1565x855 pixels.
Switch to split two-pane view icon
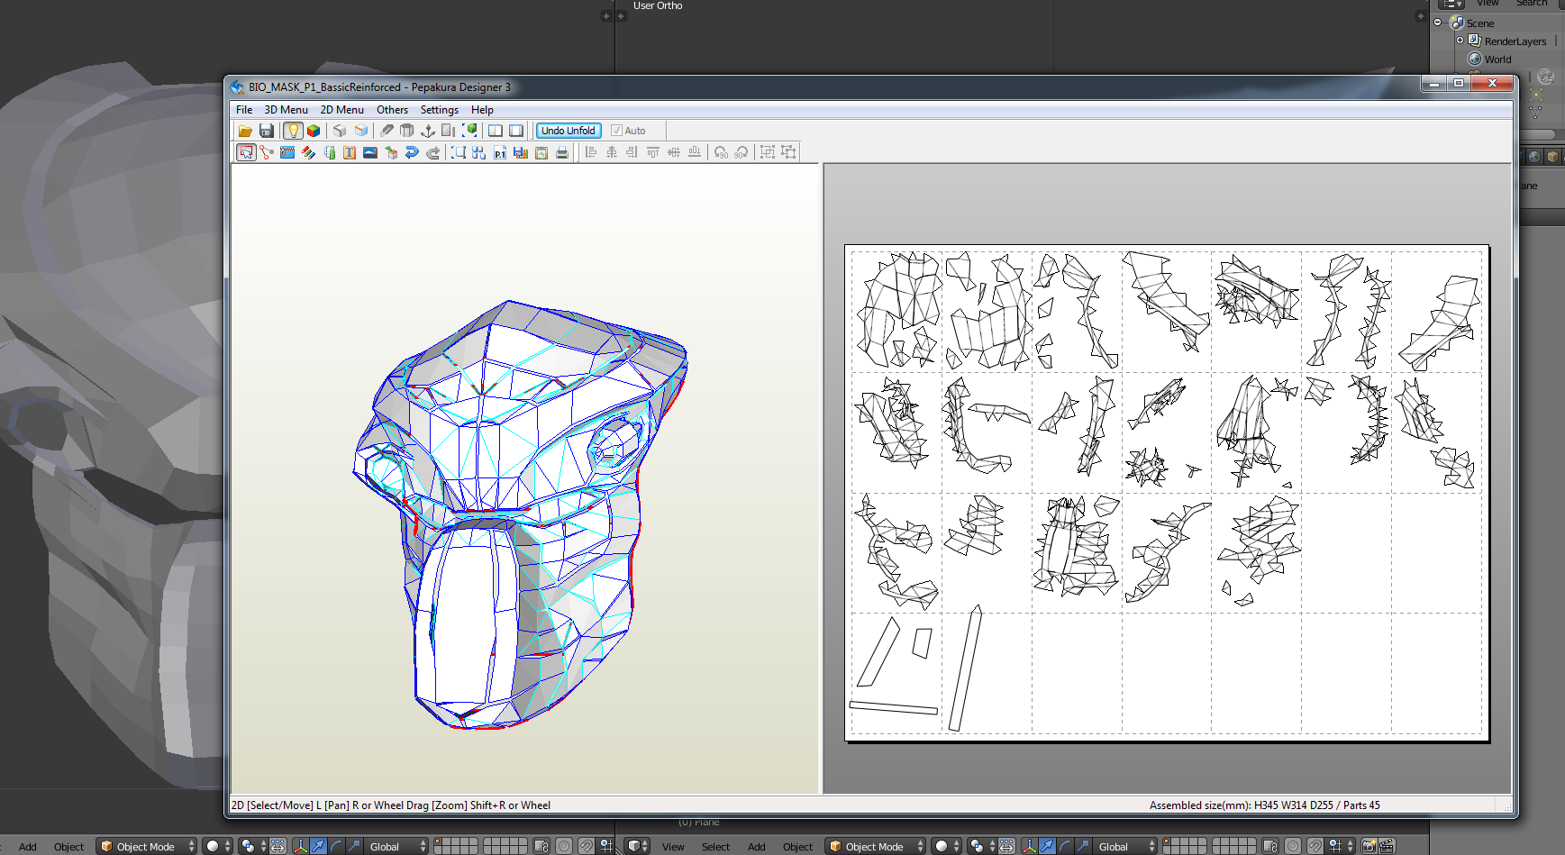(496, 131)
